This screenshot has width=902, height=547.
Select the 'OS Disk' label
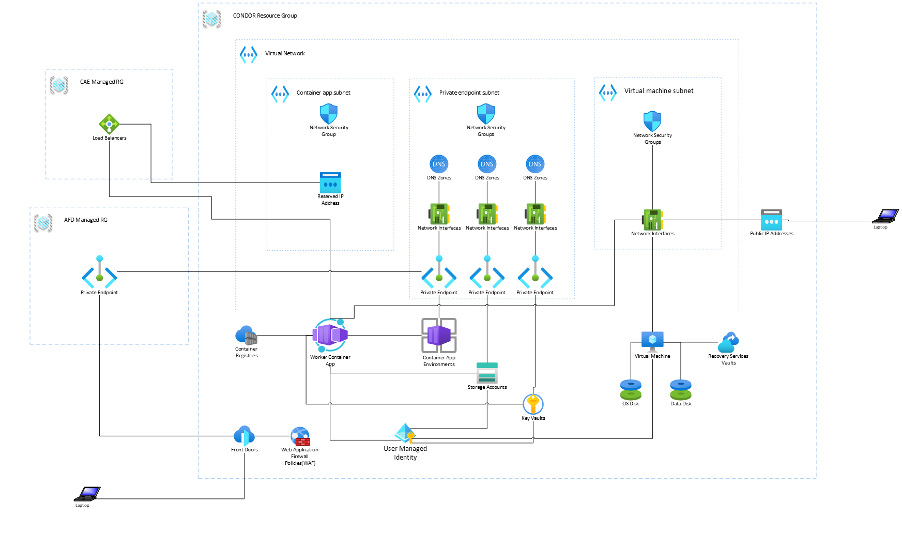point(631,404)
